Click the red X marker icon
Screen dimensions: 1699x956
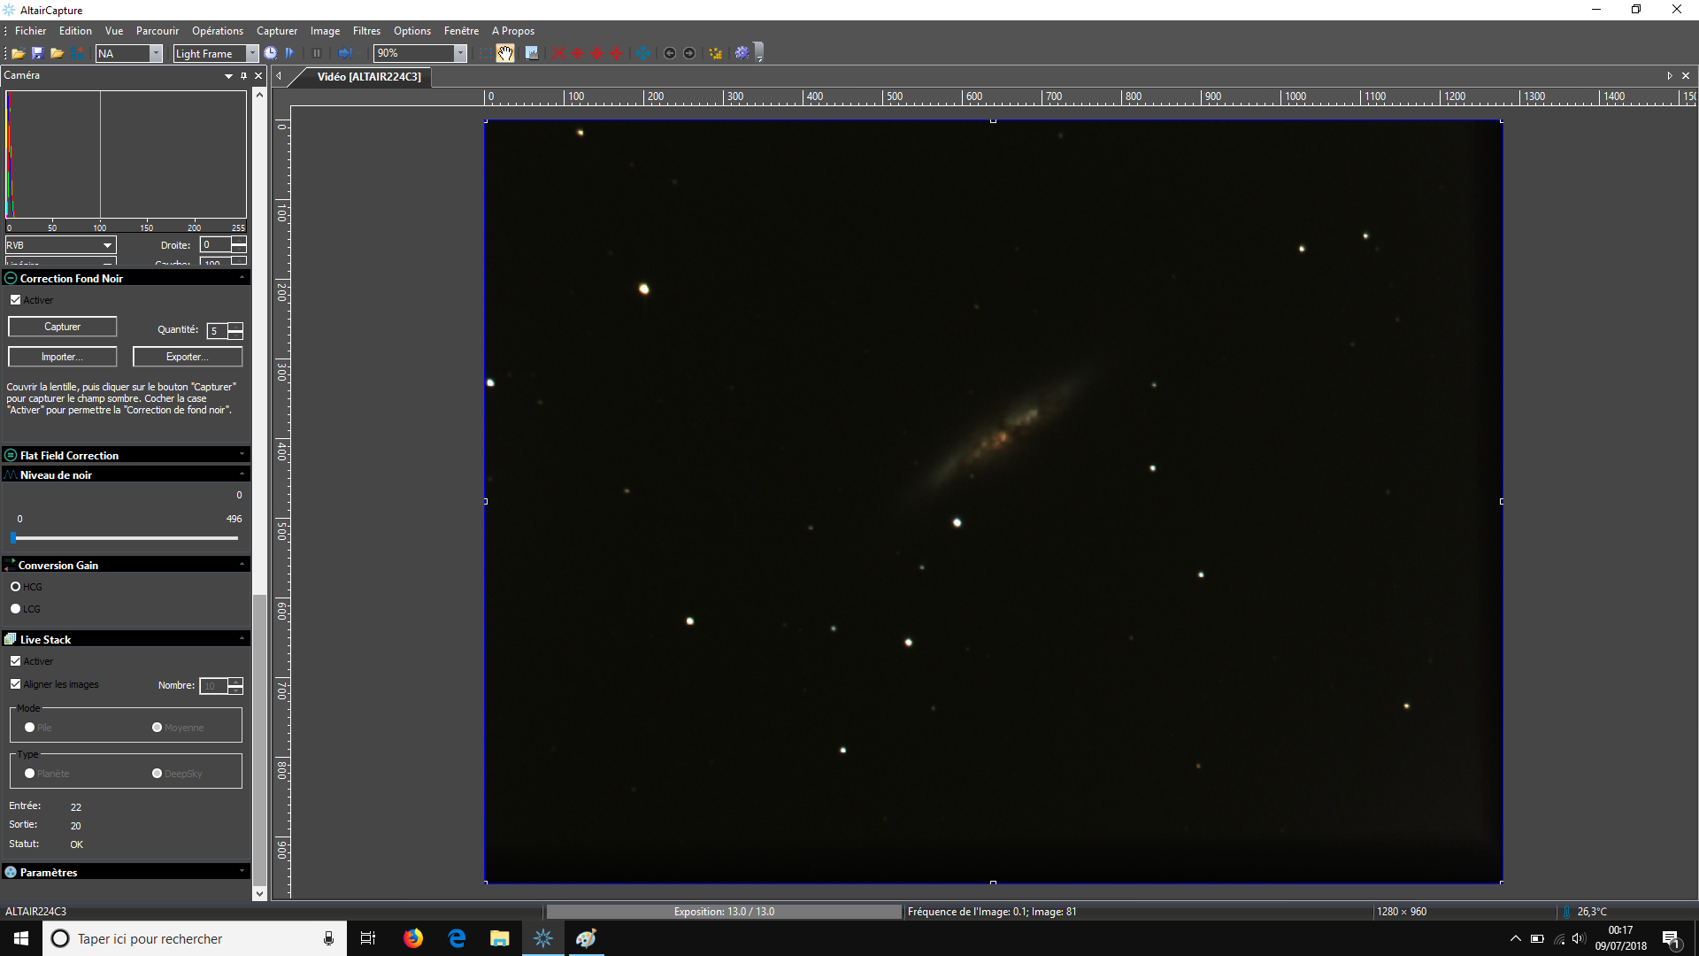[x=558, y=53]
